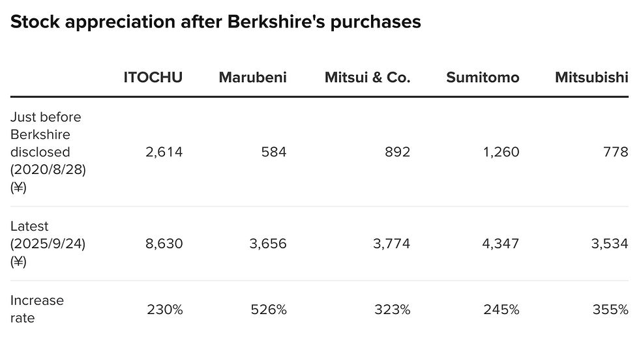
Task: Click ITOCHU's 230% increase rate
Action: pyautogui.click(x=164, y=310)
